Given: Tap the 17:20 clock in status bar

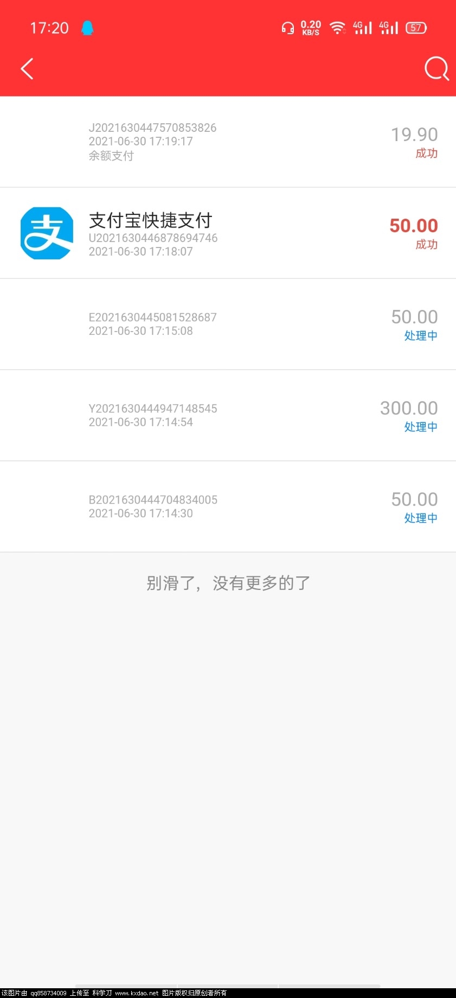Looking at the screenshot, I should pyautogui.click(x=49, y=28).
